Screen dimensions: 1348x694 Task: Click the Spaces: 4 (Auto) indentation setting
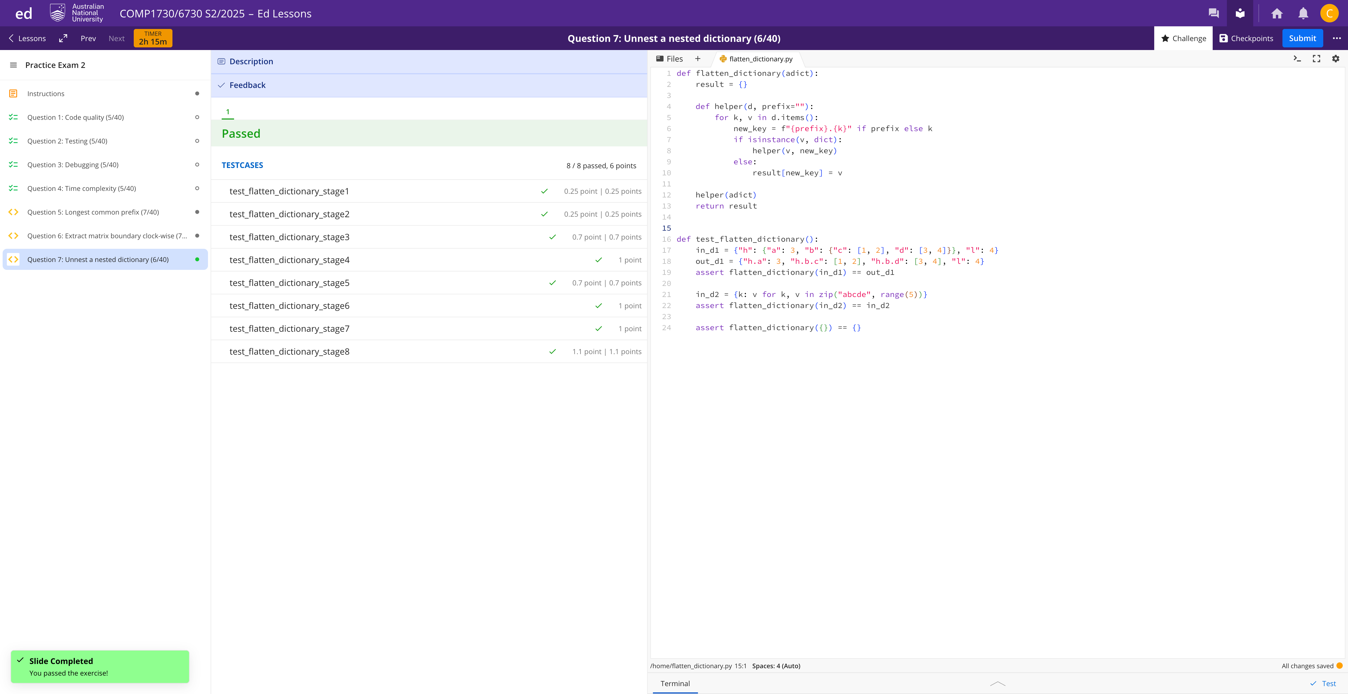[x=776, y=666]
